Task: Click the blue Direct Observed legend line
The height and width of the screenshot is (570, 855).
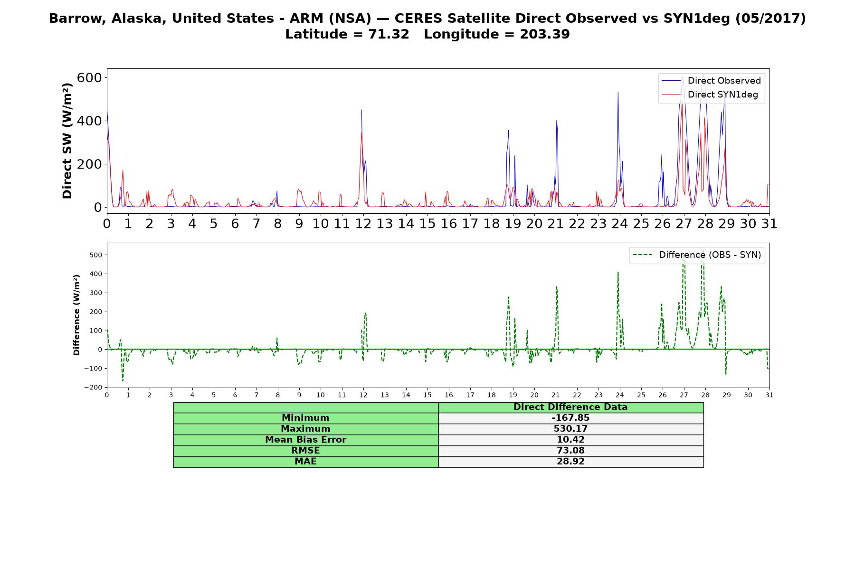Action: [672, 81]
